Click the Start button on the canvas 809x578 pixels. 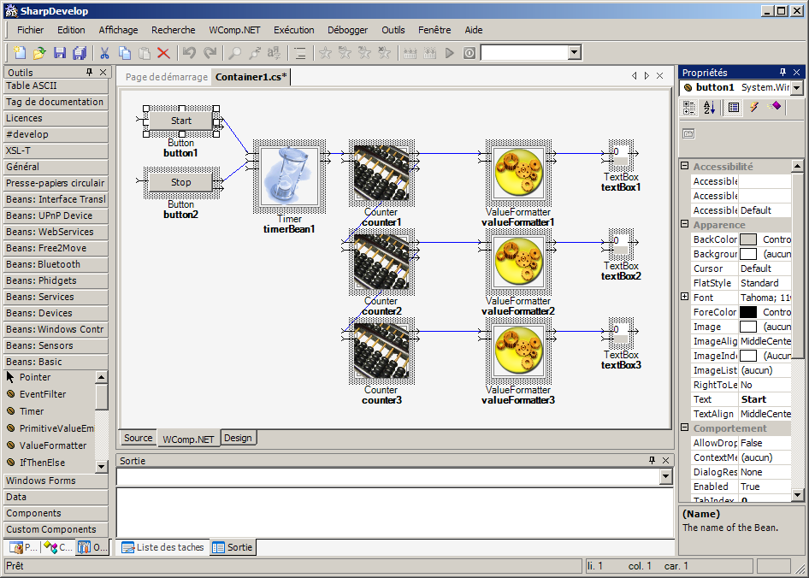180,121
